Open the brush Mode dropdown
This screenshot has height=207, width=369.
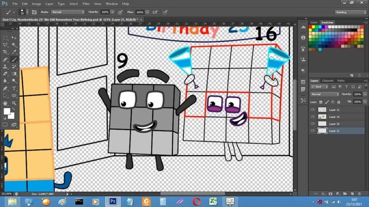(x=68, y=12)
